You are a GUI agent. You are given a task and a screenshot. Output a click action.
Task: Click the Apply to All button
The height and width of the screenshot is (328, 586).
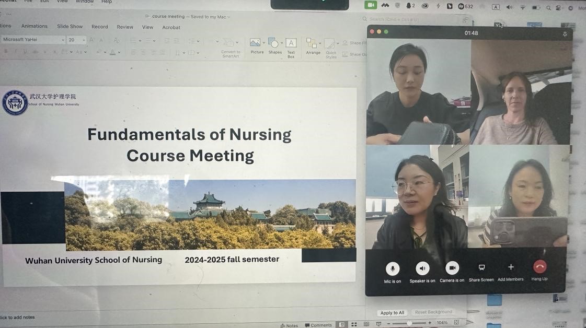392,313
